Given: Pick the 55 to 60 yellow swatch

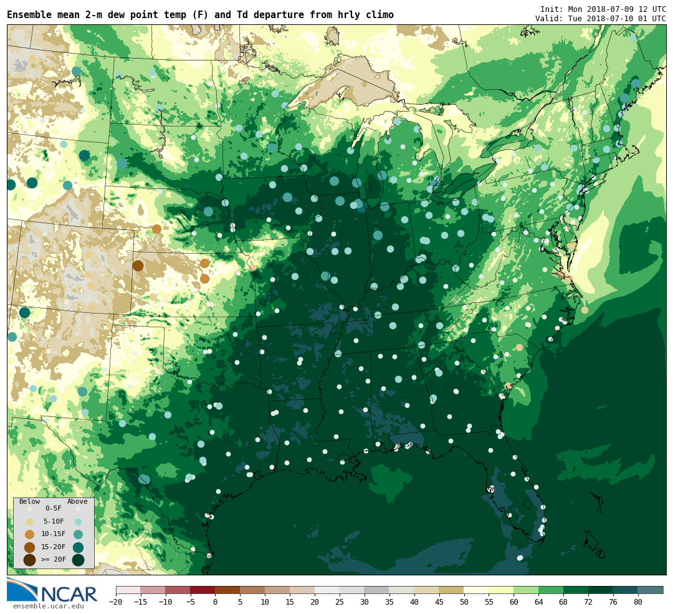Looking at the screenshot, I should pos(502,590).
